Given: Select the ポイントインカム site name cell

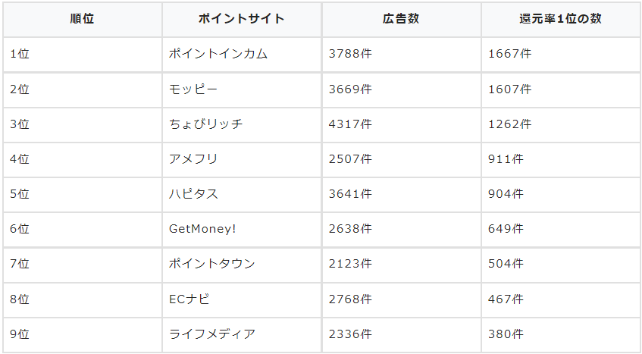Looking at the screenshot, I should click(x=218, y=54).
